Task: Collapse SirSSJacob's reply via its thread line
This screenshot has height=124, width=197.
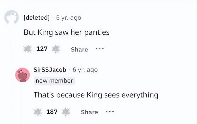Action: point(22,104)
